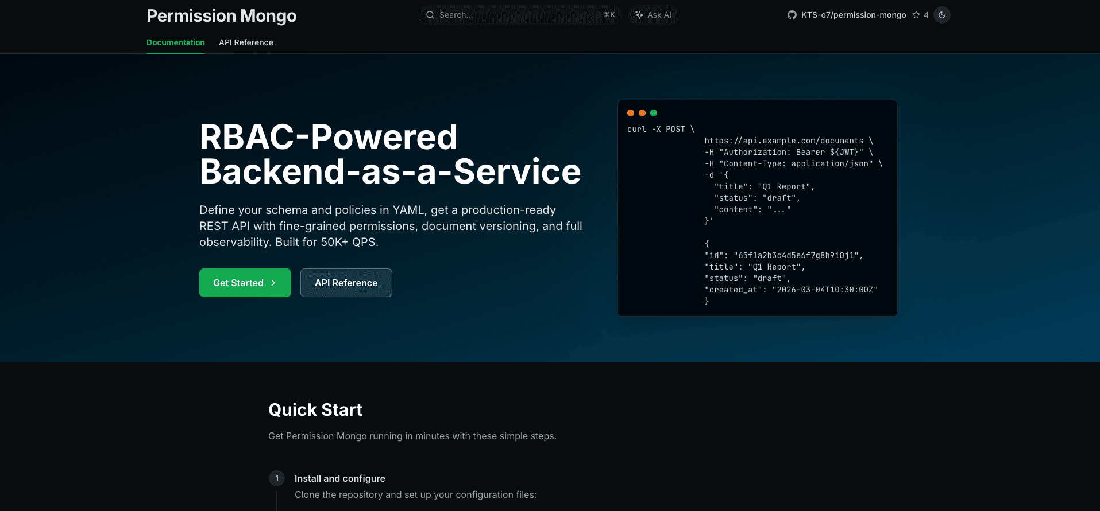
Task: Click the magnifier icon in search bar
Action: (x=430, y=15)
